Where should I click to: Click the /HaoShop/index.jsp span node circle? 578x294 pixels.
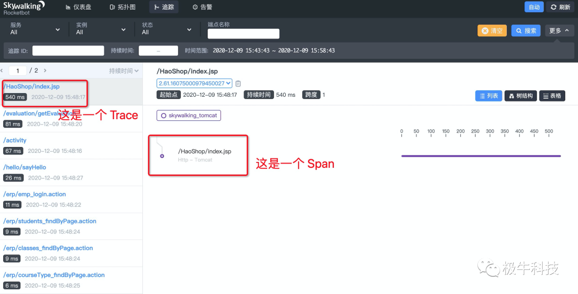coord(162,156)
